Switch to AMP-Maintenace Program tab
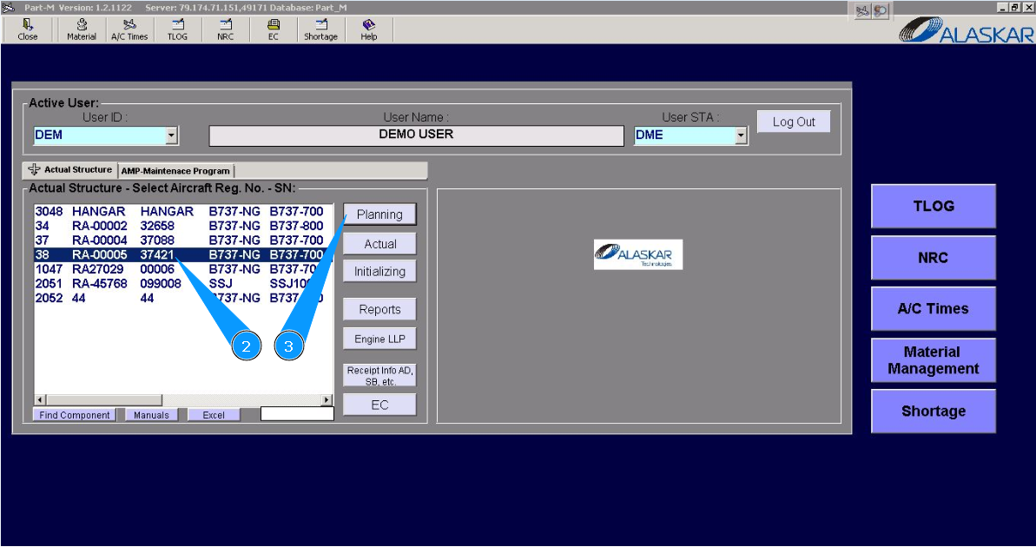This screenshot has height=547, width=1036. 175,170
